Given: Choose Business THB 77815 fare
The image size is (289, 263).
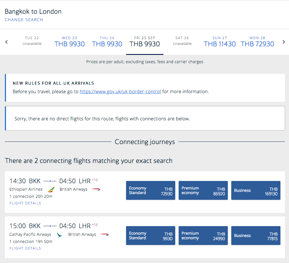Looking at the screenshot, I should (x=256, y=236).
